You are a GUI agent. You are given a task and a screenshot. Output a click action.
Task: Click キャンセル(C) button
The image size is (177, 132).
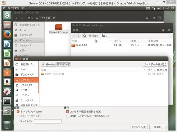coord(139,127)
